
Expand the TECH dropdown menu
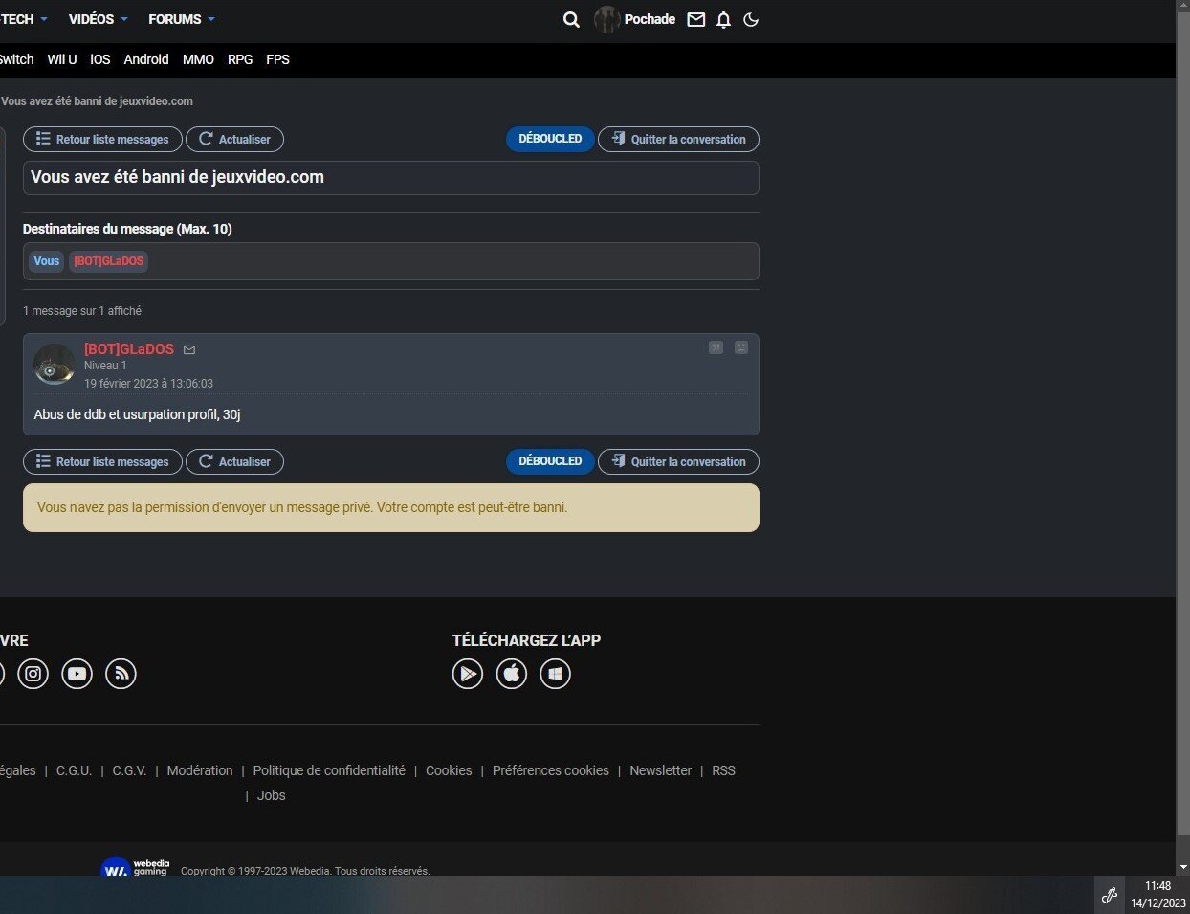pos(24,19)
